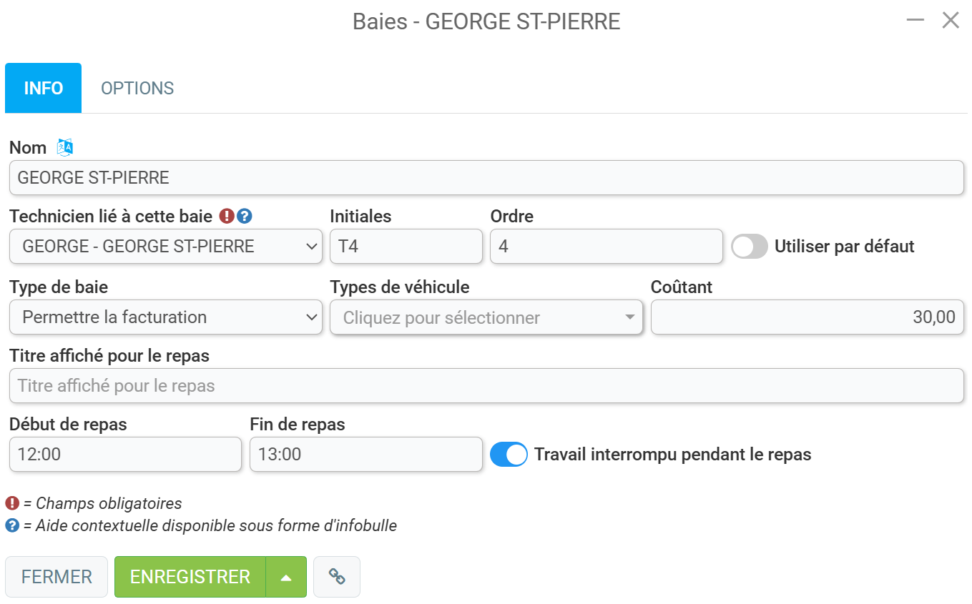Expand the Enregistrer split-button arrow

286,577
